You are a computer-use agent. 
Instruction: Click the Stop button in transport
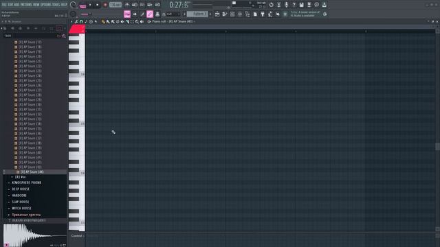tap(98, 5)
